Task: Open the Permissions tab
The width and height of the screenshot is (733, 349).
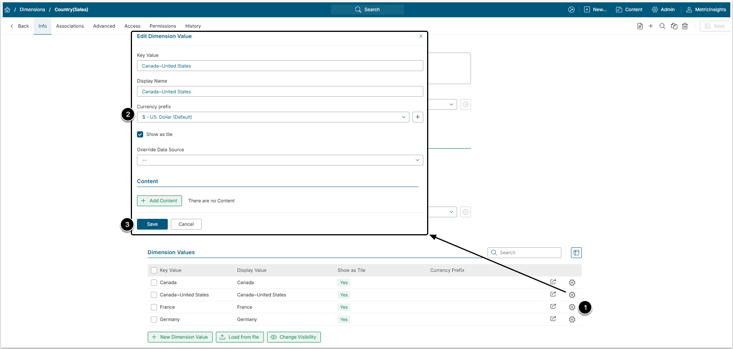Action: [163, 26]
